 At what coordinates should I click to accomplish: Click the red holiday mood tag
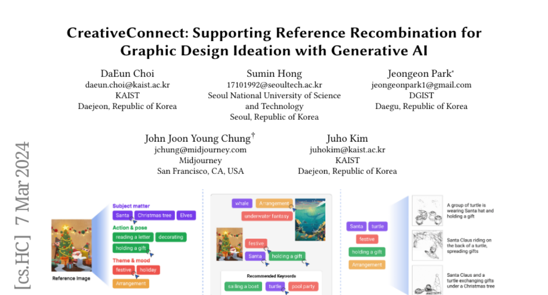(x=148, y=270)
